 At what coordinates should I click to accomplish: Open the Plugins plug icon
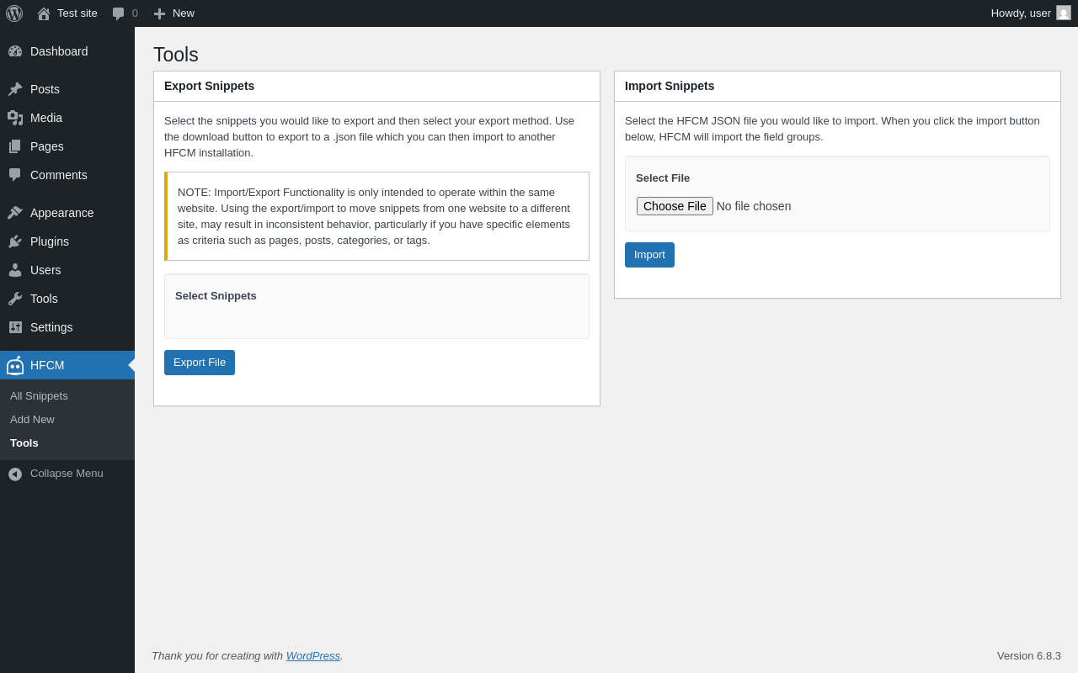pyautogui.click(x=15, y=241)
